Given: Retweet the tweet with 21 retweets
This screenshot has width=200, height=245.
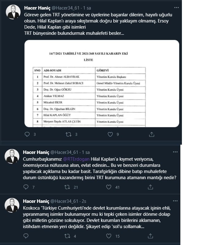Looking at the screenshot, I should [67, 187].
